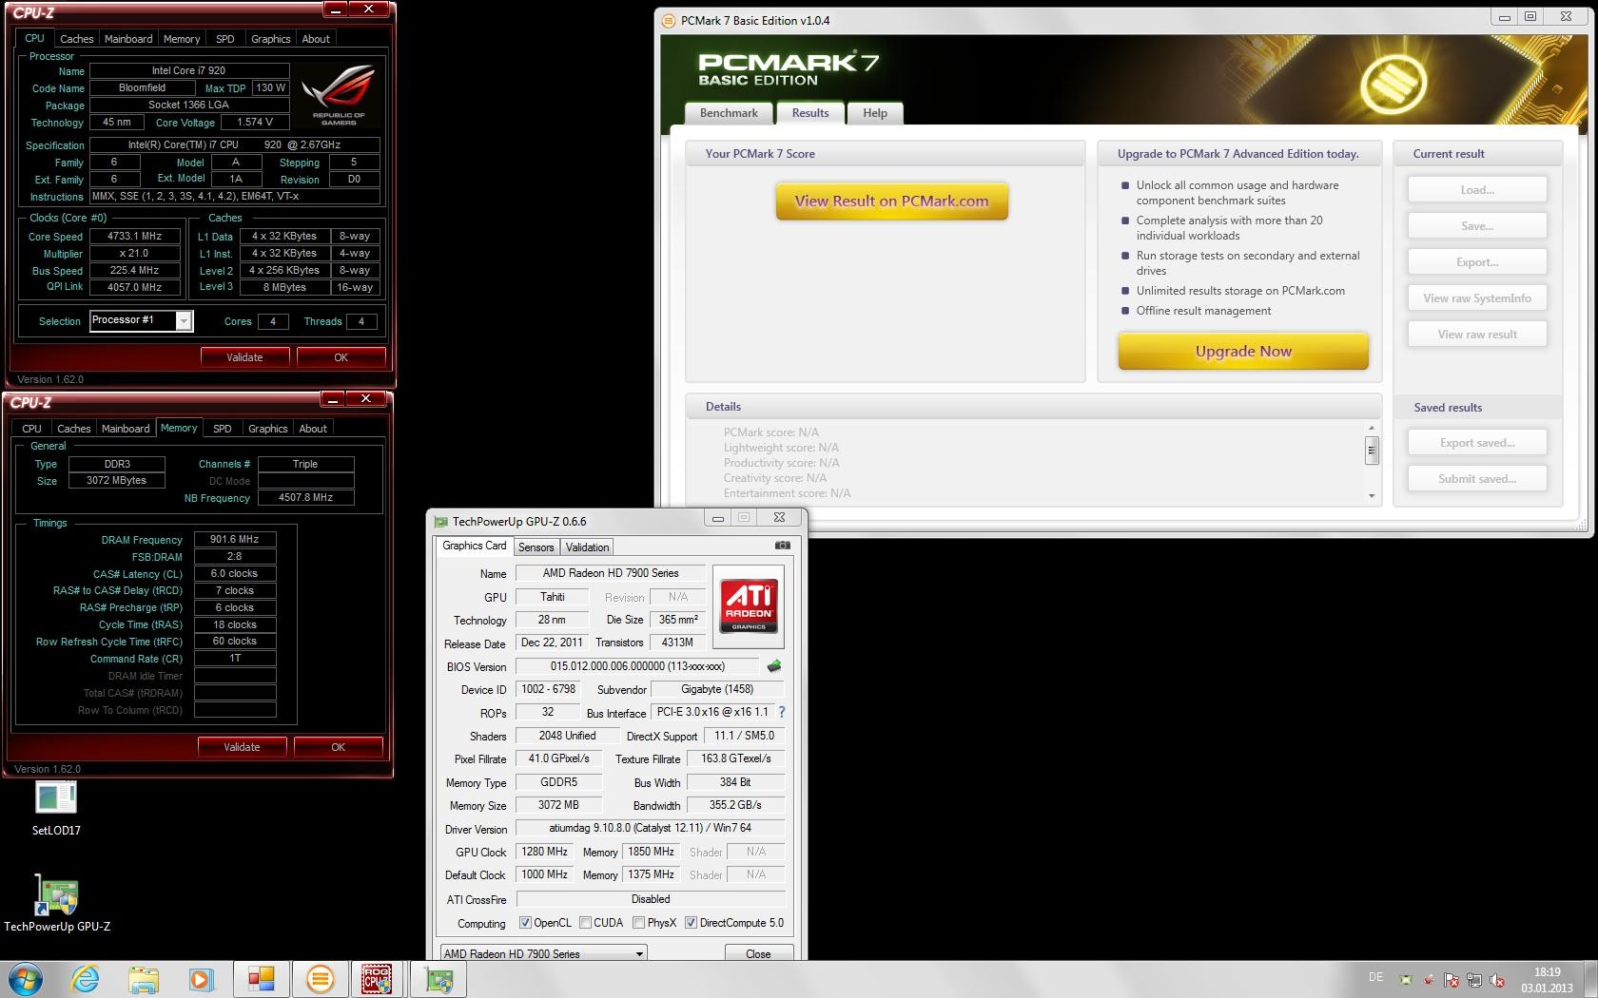Click the GPU Clock 1280 MHz field
Screen dimensions: 1598x998
click(x=545, y=852)
